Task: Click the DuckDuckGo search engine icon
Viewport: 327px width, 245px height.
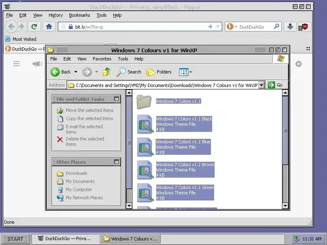Action: click(230, 27)
